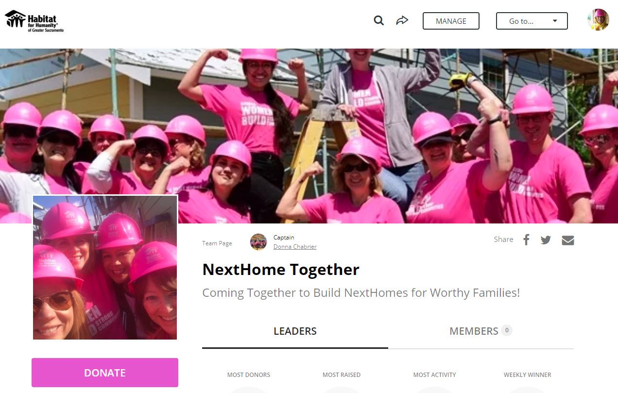Image resolution: width=618 pixels, height=393 pixels.
Task: Share the team page on Twitter
Action: (546, 240)
